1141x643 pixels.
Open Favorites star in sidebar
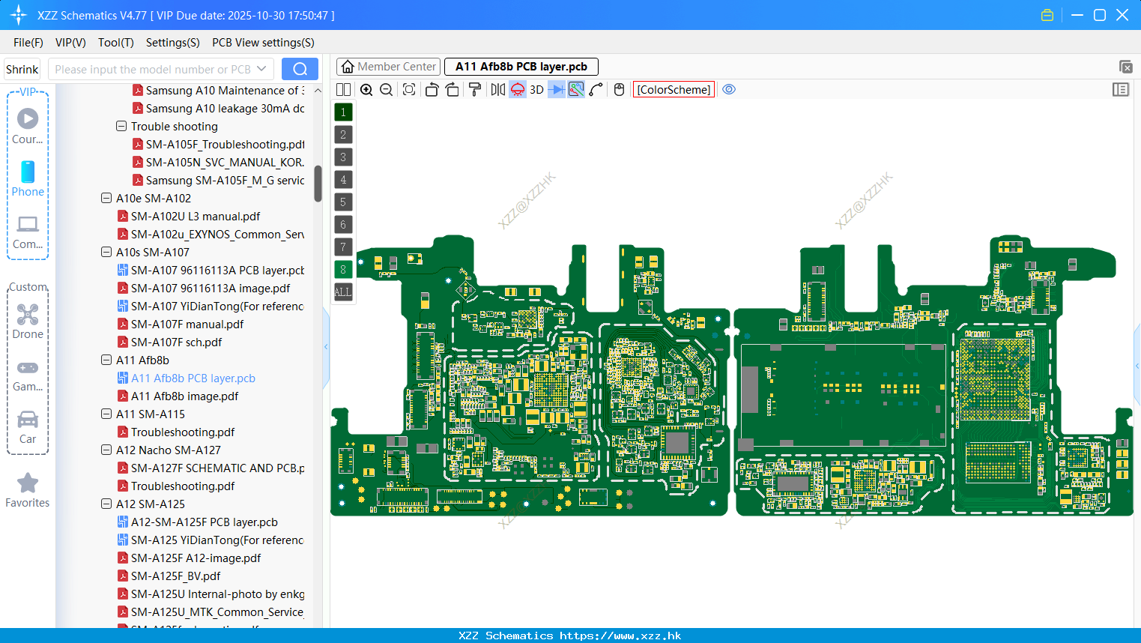click(x=28, y=491)
